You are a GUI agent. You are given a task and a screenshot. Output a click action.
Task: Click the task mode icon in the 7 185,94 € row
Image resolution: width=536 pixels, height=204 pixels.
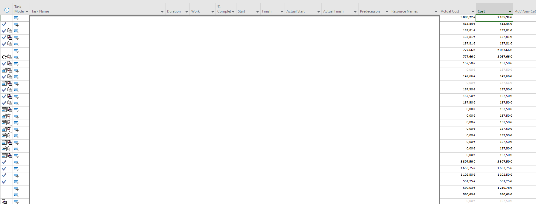pos(16,18)
